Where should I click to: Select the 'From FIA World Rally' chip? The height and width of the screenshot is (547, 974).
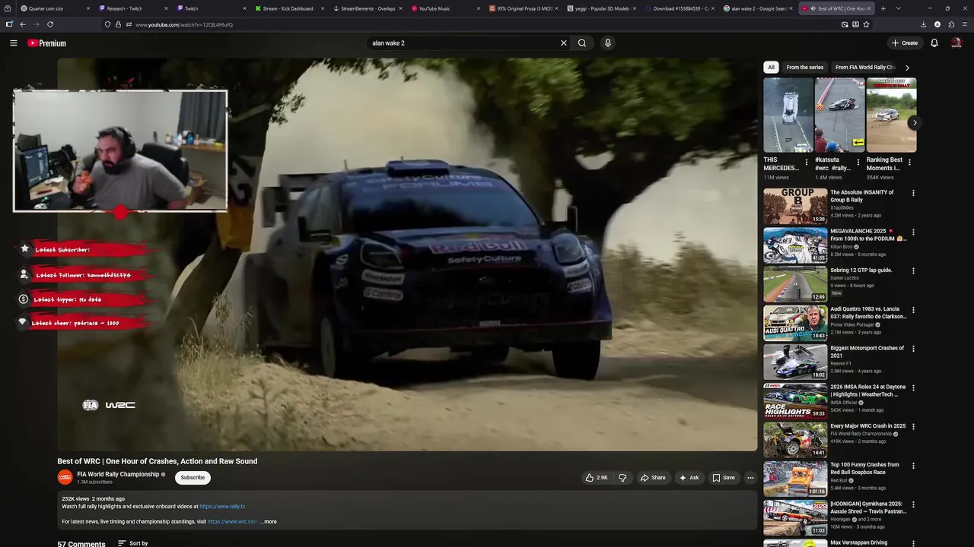864,68
